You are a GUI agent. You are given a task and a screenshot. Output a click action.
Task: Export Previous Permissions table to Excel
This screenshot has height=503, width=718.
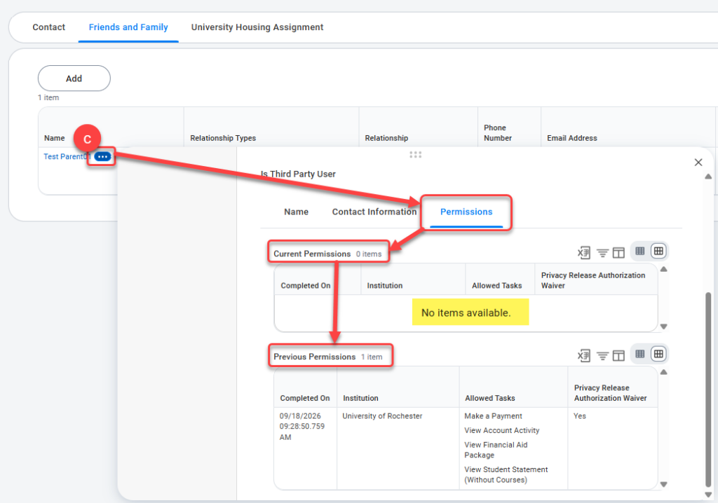(x=584, y=356)
